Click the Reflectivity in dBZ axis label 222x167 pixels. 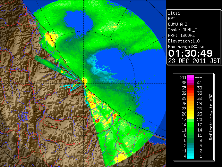tap(211, 117)
